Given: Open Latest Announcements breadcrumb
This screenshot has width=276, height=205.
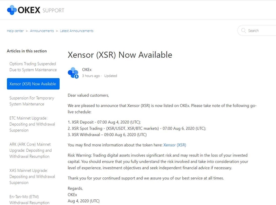Looking at the screenshot, I should pos(77,31).
